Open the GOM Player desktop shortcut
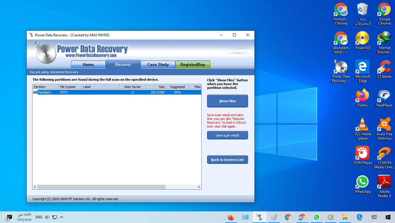 362,156
